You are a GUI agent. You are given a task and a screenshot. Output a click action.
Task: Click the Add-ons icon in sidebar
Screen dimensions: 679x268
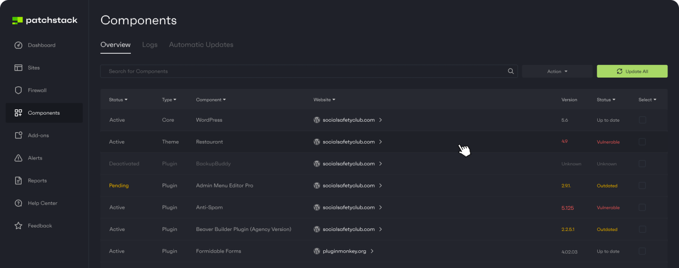(x=18, y=135)
